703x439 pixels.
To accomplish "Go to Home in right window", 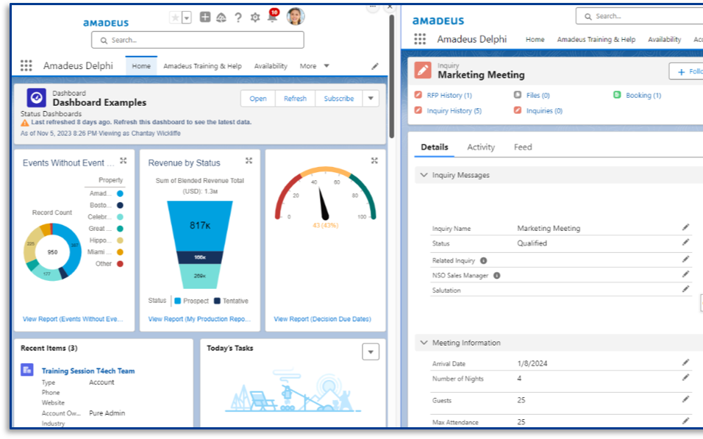I will coord(535,40).
